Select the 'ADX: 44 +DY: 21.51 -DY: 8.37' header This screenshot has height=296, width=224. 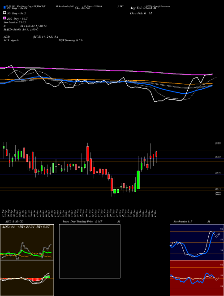(x=26, y=226)
